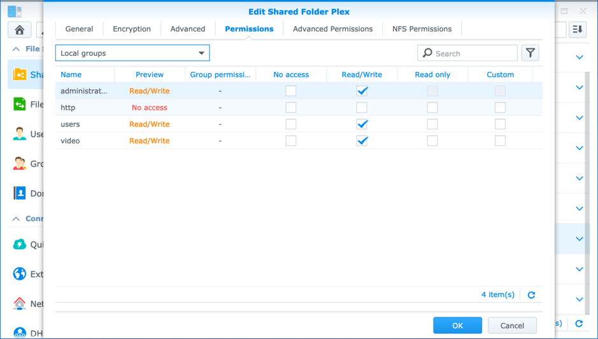Click the Read only column header
The height and width of the screenshot is (339, 598).
(432, 74)
